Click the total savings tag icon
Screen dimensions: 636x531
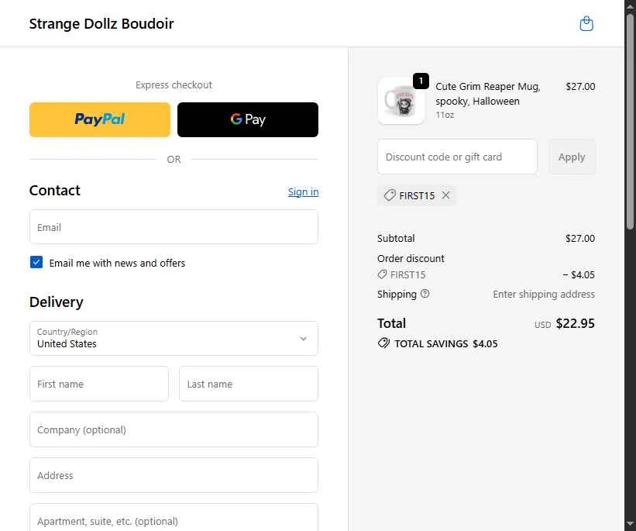pyautogui.click(x=383, y=343)
